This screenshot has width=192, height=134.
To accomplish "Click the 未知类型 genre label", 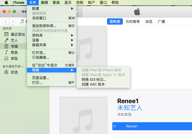I will (x=124, y=114).
